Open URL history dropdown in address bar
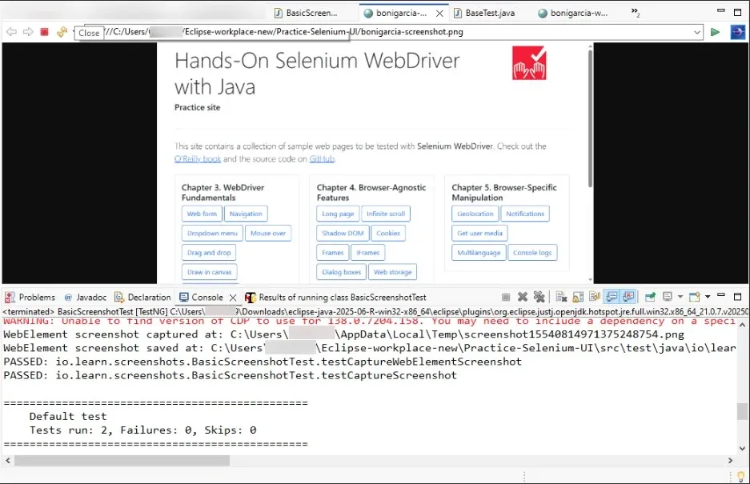 coord(697,33)
